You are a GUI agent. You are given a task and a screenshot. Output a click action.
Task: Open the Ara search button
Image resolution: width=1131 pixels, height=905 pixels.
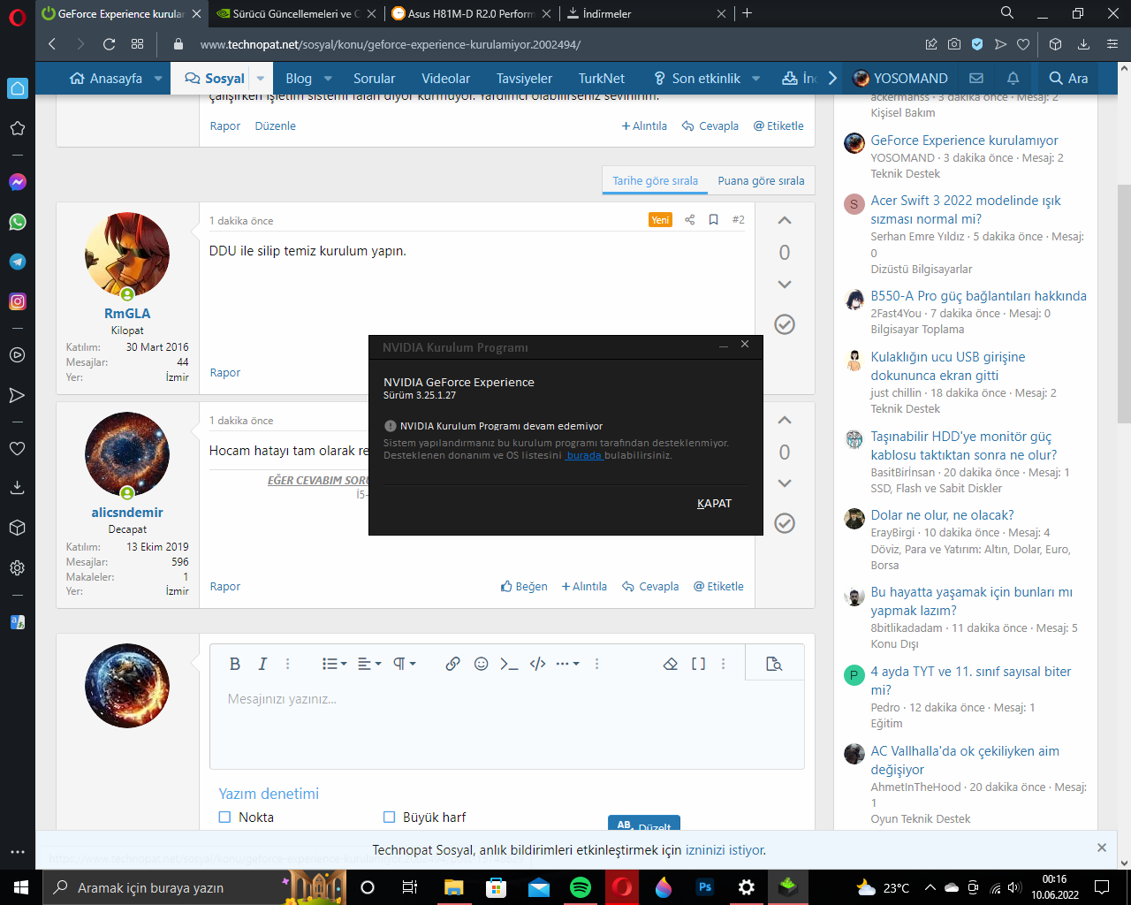pyautogui.click(x=1068, y=79)
